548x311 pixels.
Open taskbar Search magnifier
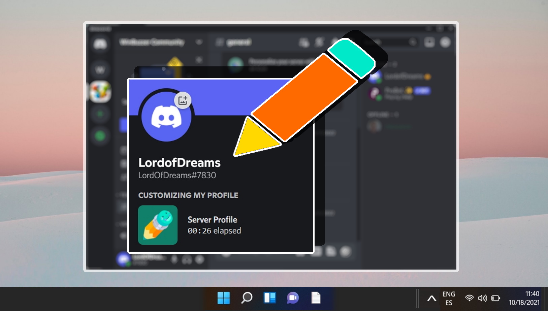tap(247, 298)
